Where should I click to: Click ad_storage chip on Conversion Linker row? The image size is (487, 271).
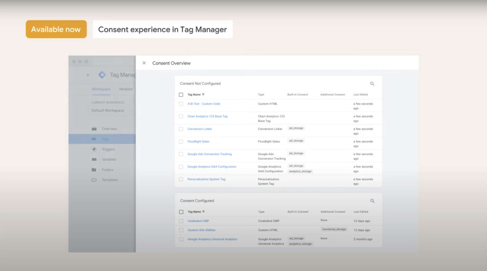296,128
